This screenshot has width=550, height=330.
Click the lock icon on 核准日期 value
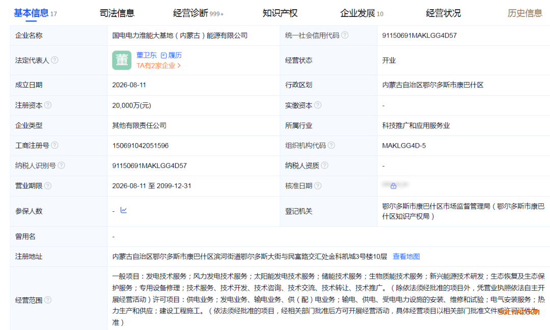coord(393,185)
